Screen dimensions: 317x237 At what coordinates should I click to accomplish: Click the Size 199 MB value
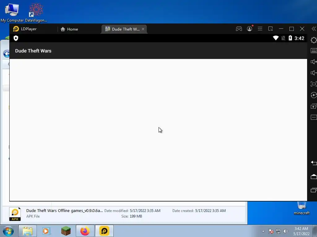[136, 216]
